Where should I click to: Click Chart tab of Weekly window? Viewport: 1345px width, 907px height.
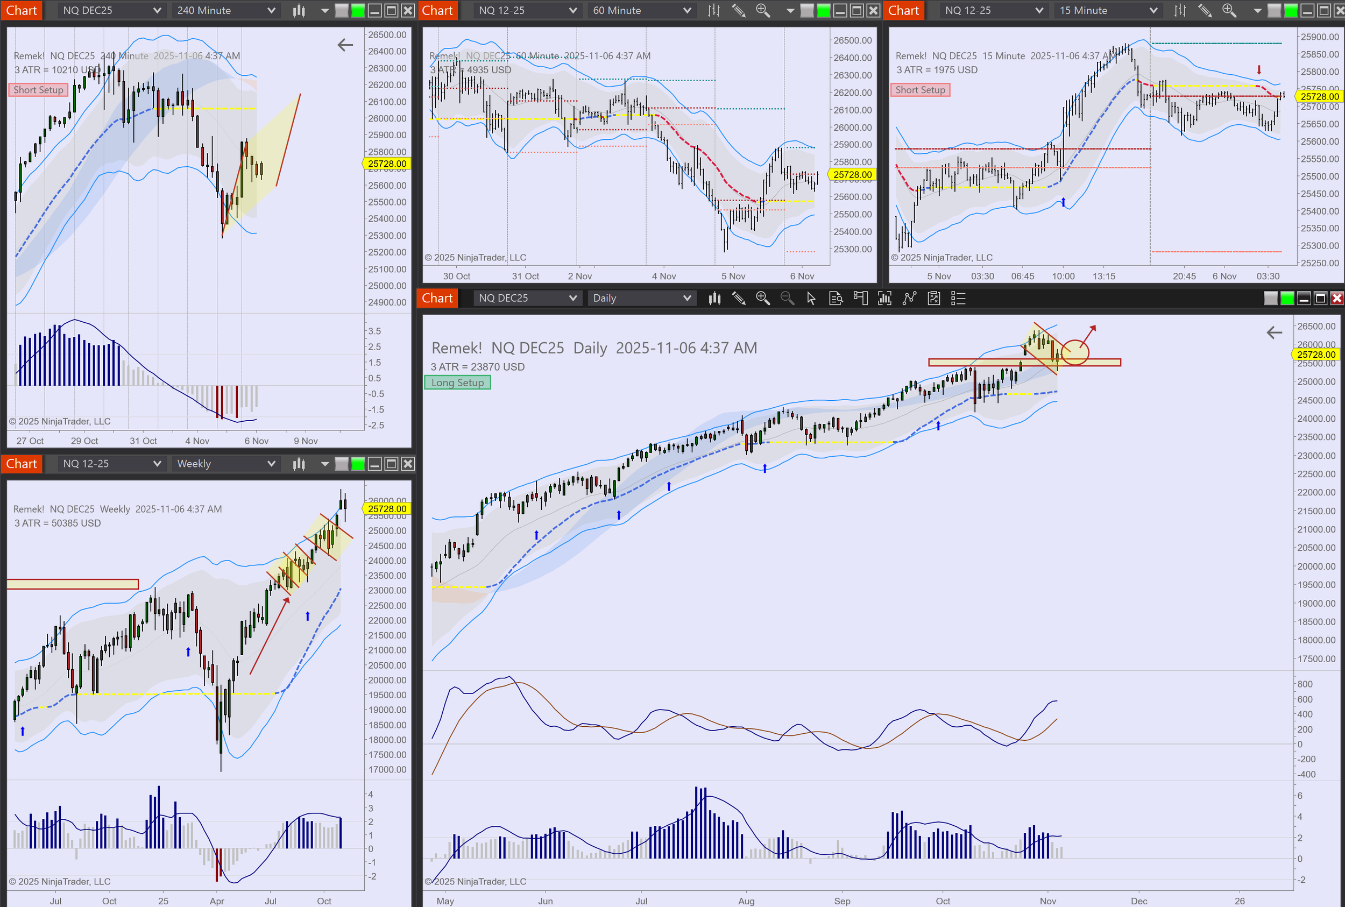[x=22, y=464]
